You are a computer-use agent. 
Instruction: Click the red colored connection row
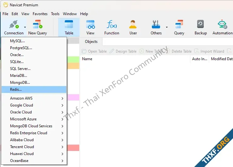click(x=73, y=148)
